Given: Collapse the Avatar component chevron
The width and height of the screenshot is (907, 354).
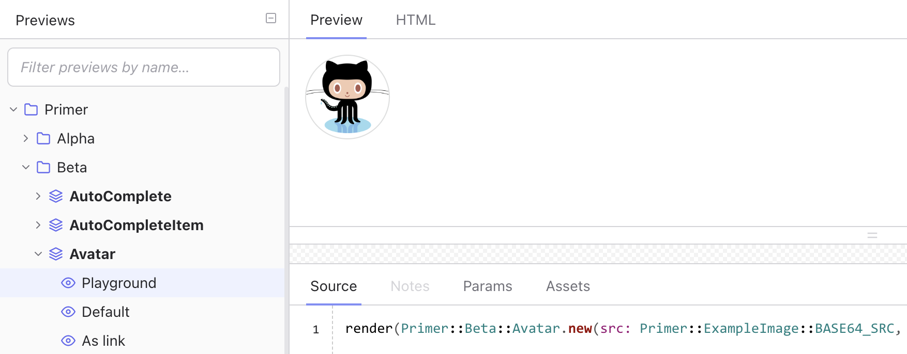Looking at the screenshot, I should (x=38, y=254).
